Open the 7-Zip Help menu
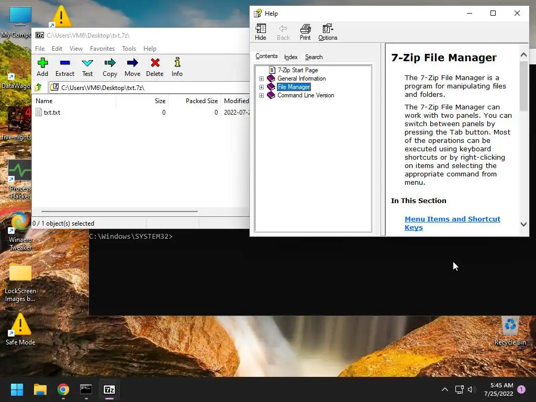536x402 pixels. pyautogui.click(x=150, y=49)
